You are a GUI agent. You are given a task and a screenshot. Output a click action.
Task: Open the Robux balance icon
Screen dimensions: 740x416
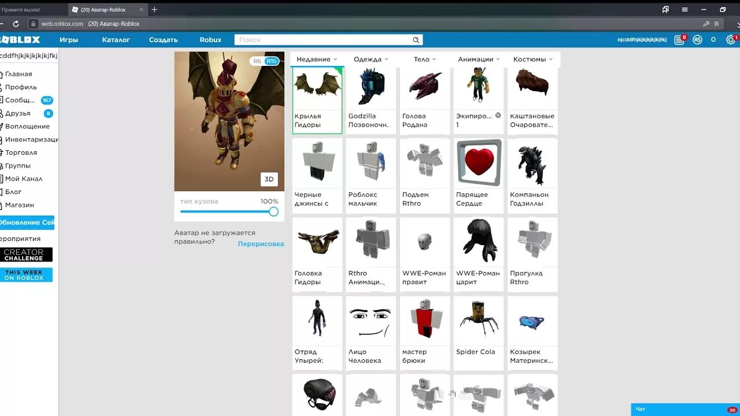tap(697, 39)
